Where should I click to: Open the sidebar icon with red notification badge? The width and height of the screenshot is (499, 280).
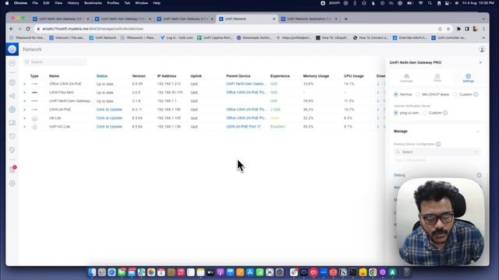click(12, 170)
